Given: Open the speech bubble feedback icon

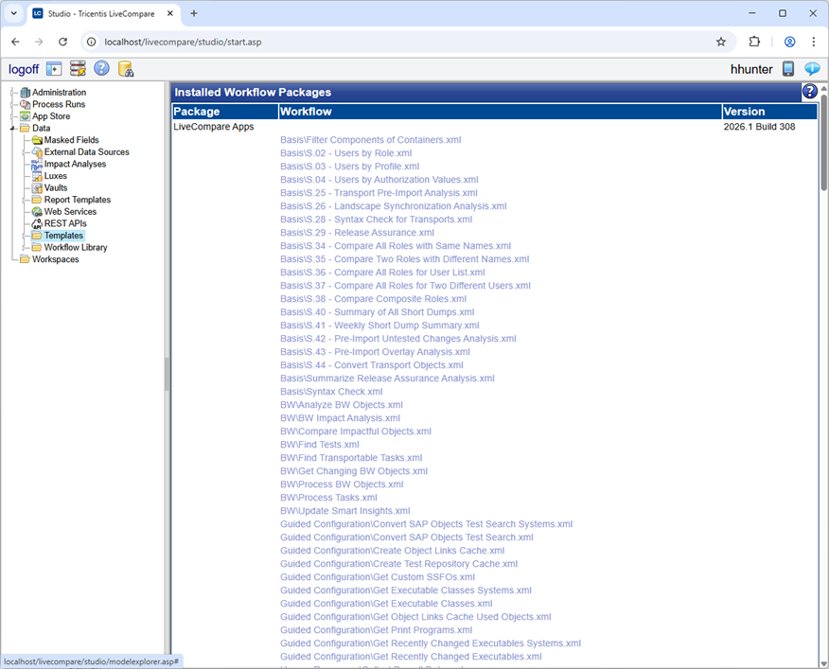Looking at the screenshot, I should (x=812, y=69).
